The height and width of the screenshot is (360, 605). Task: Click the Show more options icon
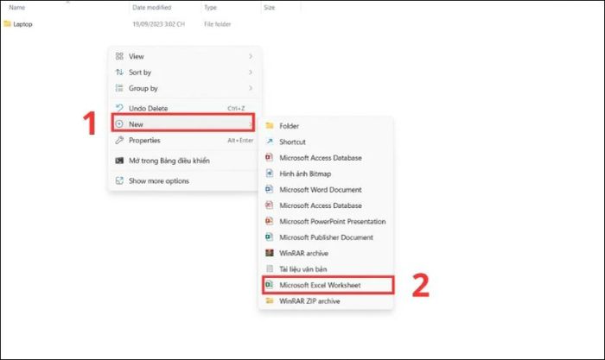(x=119, y=180)
